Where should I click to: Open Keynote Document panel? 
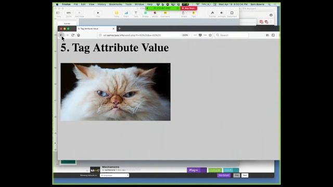(x=232, y=14)
